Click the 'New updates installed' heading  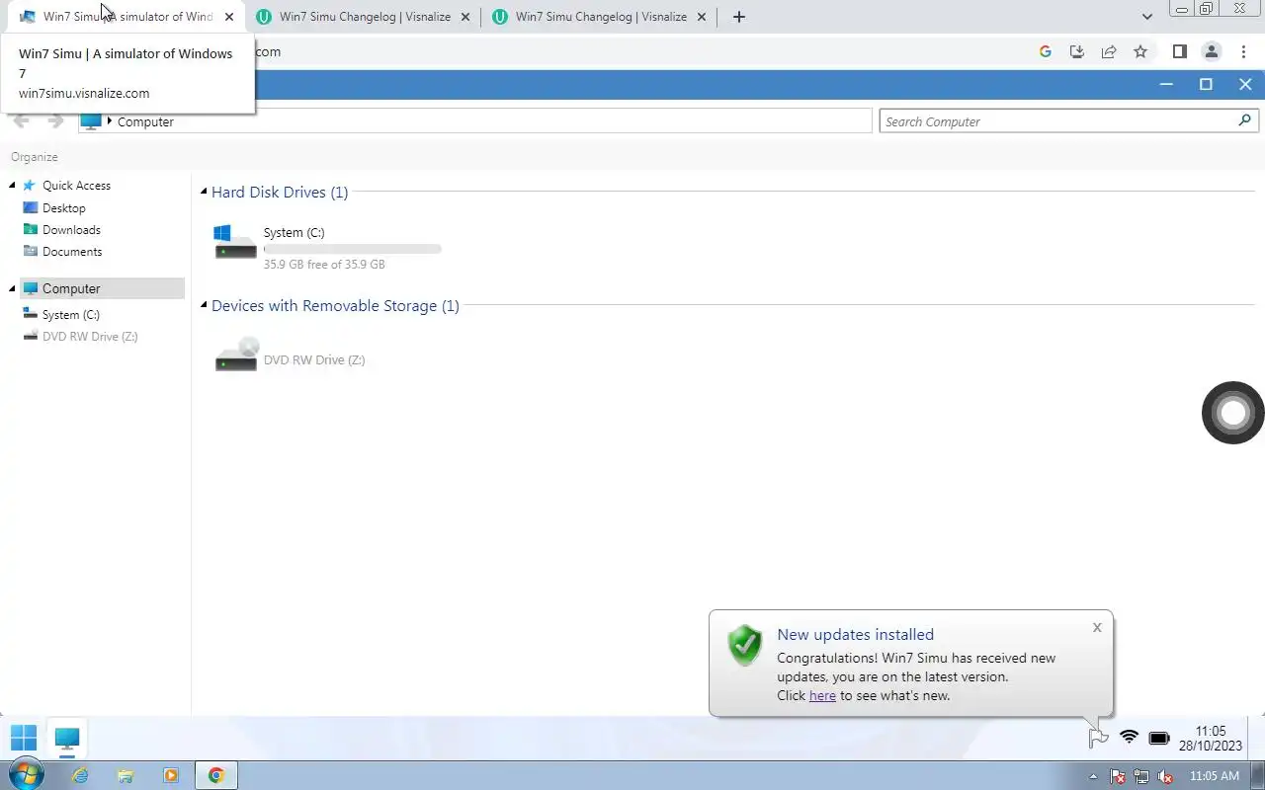point(855,635)
